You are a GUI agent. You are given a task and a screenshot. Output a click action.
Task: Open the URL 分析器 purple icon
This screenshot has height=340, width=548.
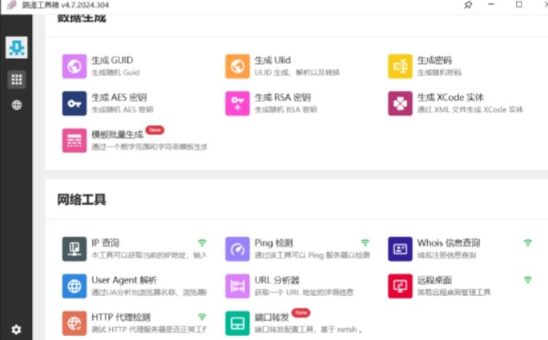click(237, 286)
